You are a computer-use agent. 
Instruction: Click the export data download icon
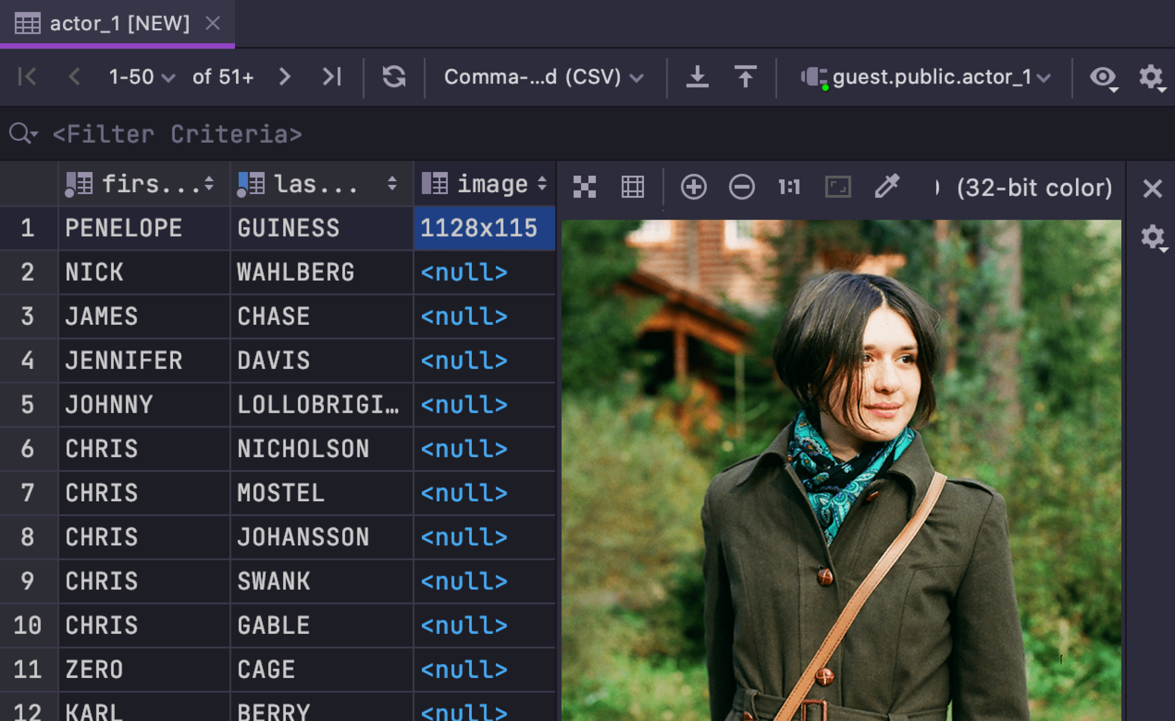point(697,77)
